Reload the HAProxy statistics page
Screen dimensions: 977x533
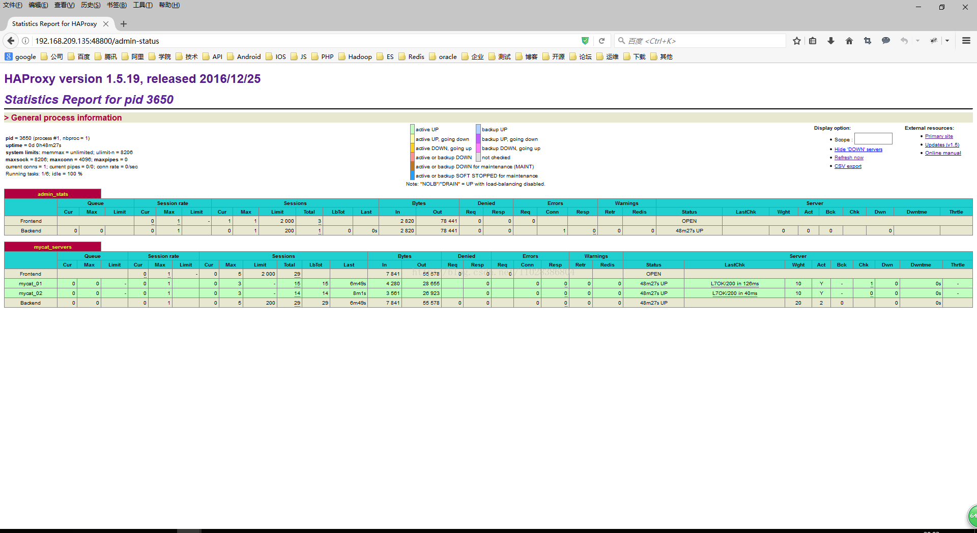pyautogui.click(x=601, y=41)
